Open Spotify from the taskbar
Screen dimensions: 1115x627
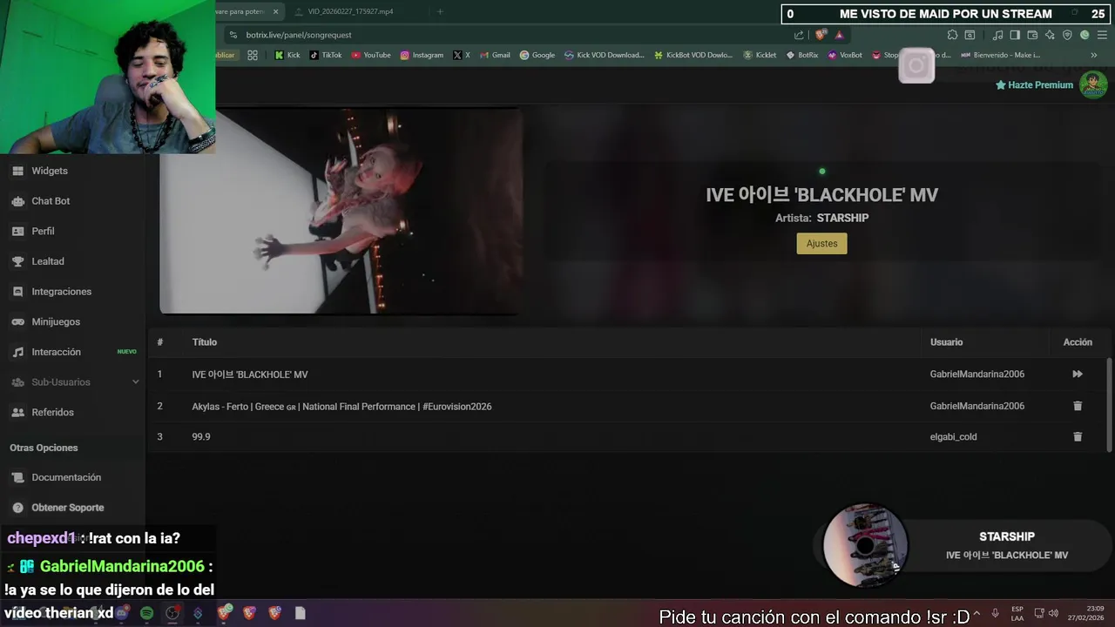pos(146,613)
